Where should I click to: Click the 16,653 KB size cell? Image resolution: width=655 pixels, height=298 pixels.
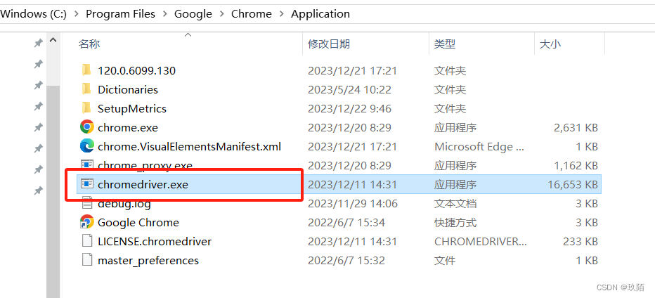573,184
